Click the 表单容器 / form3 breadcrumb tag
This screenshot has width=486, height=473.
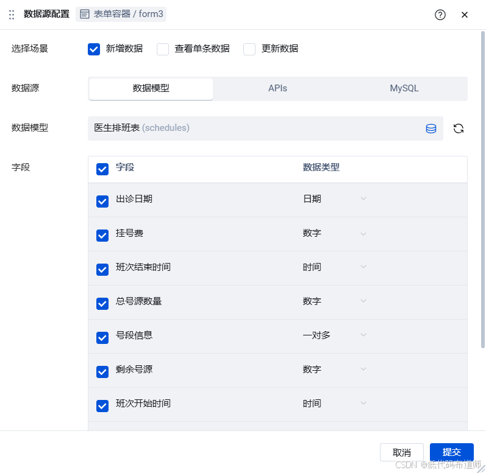click(121, 14)
